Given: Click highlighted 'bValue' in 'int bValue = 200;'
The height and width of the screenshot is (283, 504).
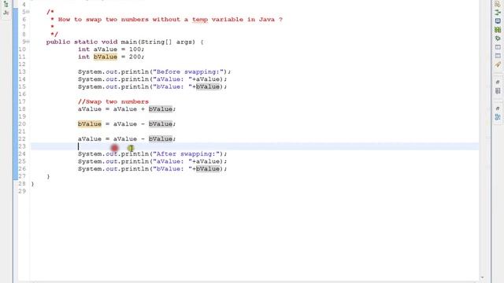Looking at the screenshot, I should click(106, 57).
